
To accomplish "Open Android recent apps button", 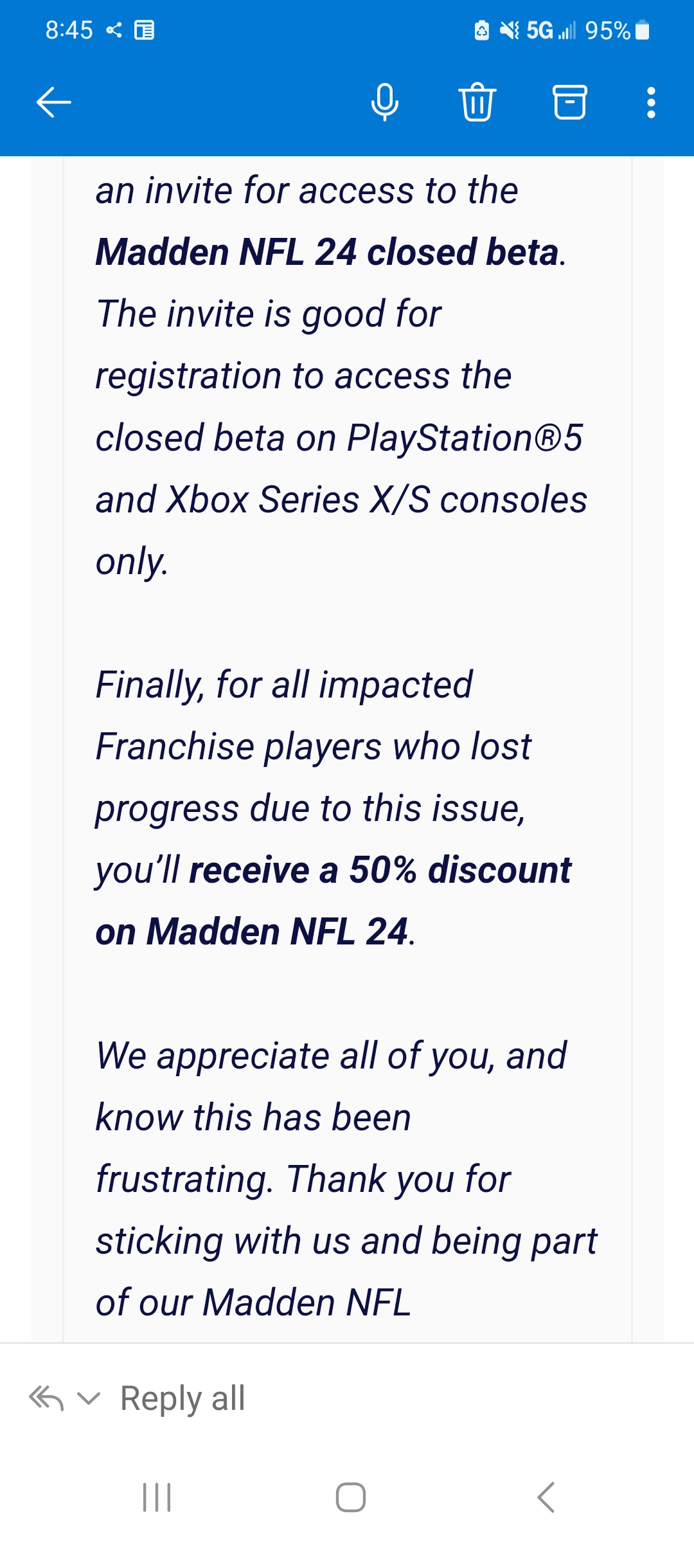I will pos(157,1497).
